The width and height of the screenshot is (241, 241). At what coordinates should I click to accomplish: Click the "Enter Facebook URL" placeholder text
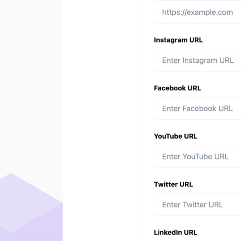(197, 108)
